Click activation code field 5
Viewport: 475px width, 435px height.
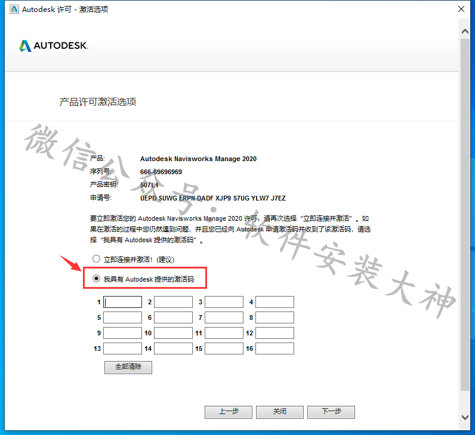[x=123, y=317]
